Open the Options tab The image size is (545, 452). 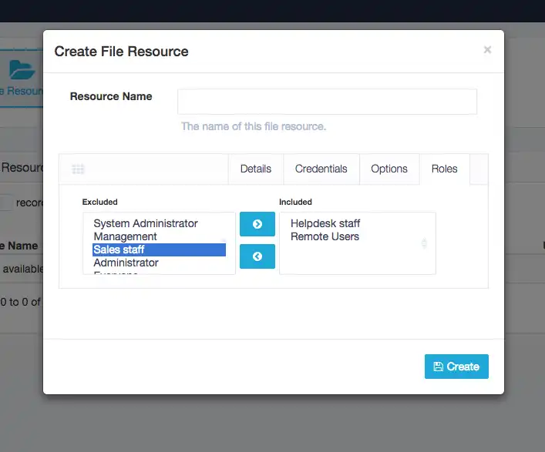point(389,169)
